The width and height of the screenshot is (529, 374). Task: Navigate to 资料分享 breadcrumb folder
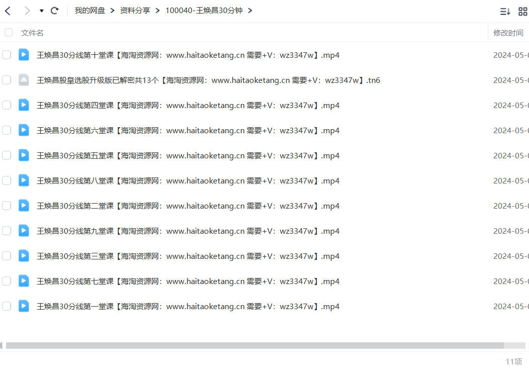135,11
